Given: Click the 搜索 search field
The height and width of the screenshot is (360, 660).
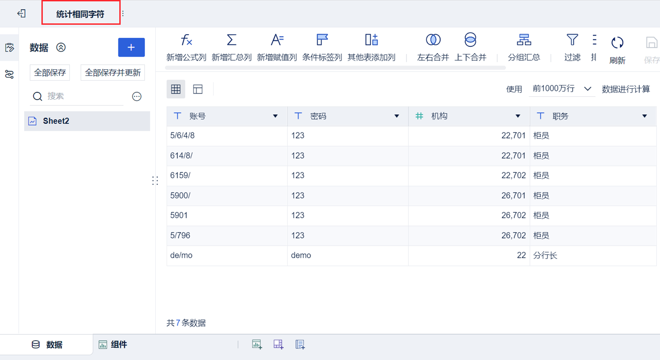Looking at the screenshot, I should coord(77,96).
